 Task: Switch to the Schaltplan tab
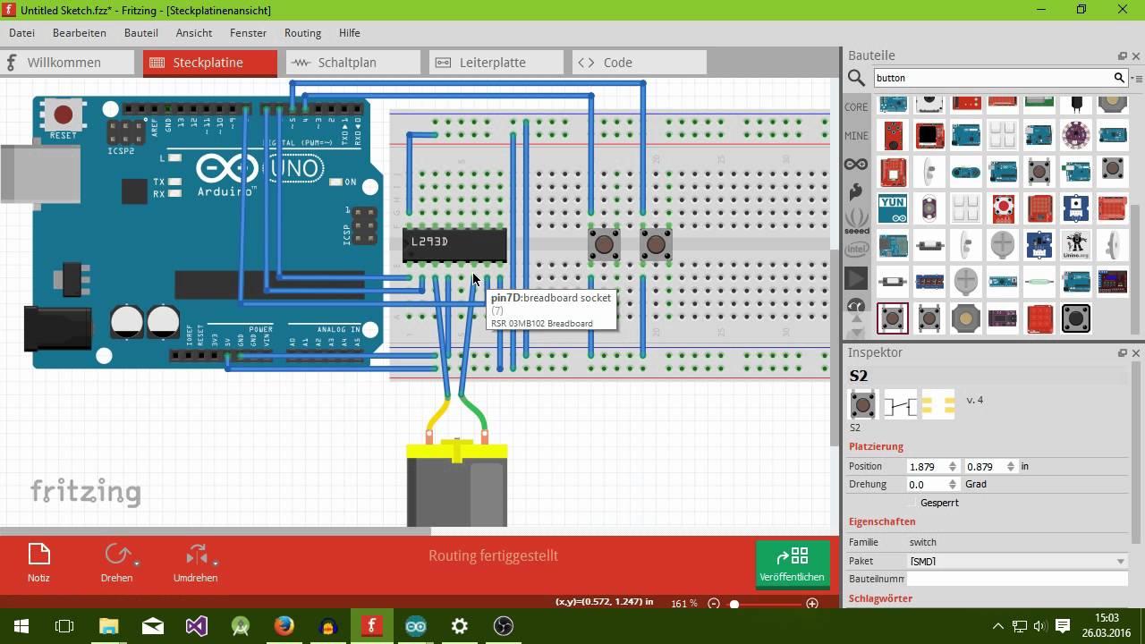click(x=353, y=63)
